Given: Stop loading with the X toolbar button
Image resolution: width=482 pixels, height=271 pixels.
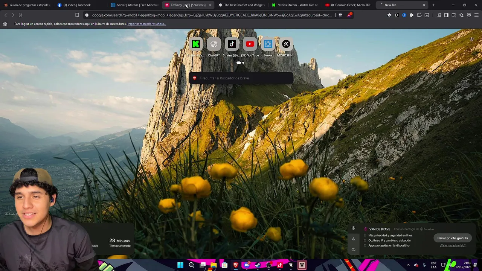Looking at the screenshot, I should (20, 15).
